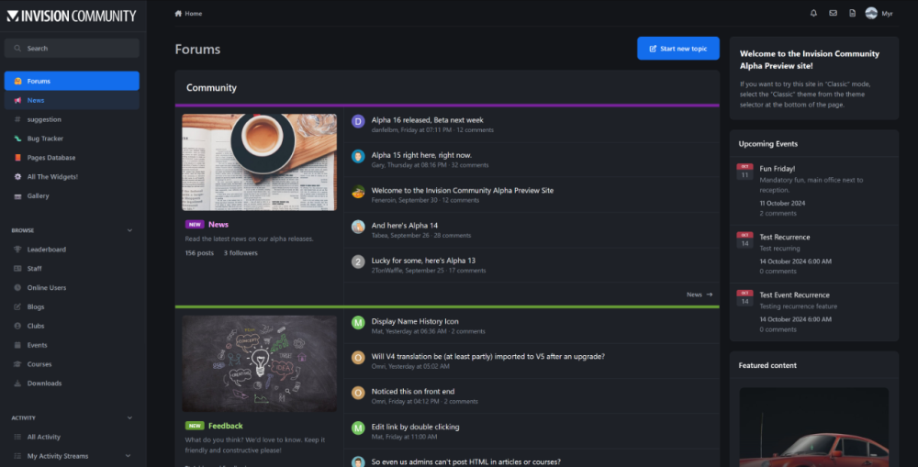
Task: Click 3 followers under News forum
Action: 241,253
